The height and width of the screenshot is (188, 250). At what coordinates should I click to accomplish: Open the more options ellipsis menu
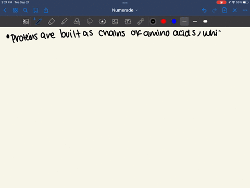245,10
